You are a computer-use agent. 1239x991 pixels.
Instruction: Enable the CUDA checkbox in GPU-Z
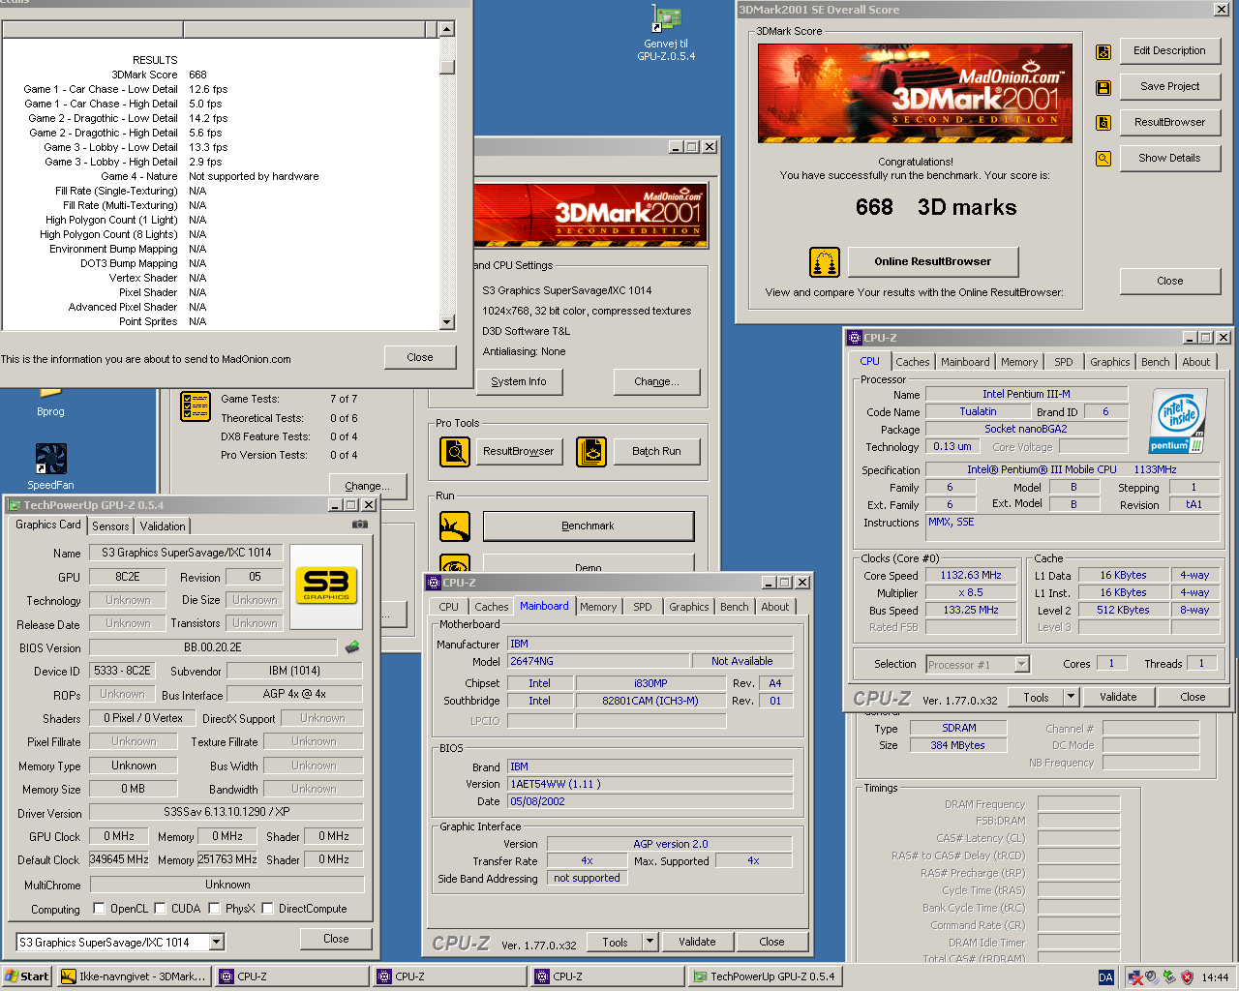click(x=160, y=909)
